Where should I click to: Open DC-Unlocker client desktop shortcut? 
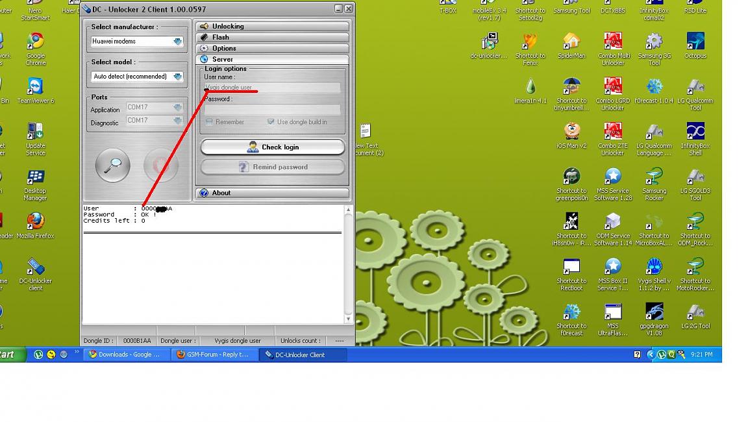click(x=36, y=267)
